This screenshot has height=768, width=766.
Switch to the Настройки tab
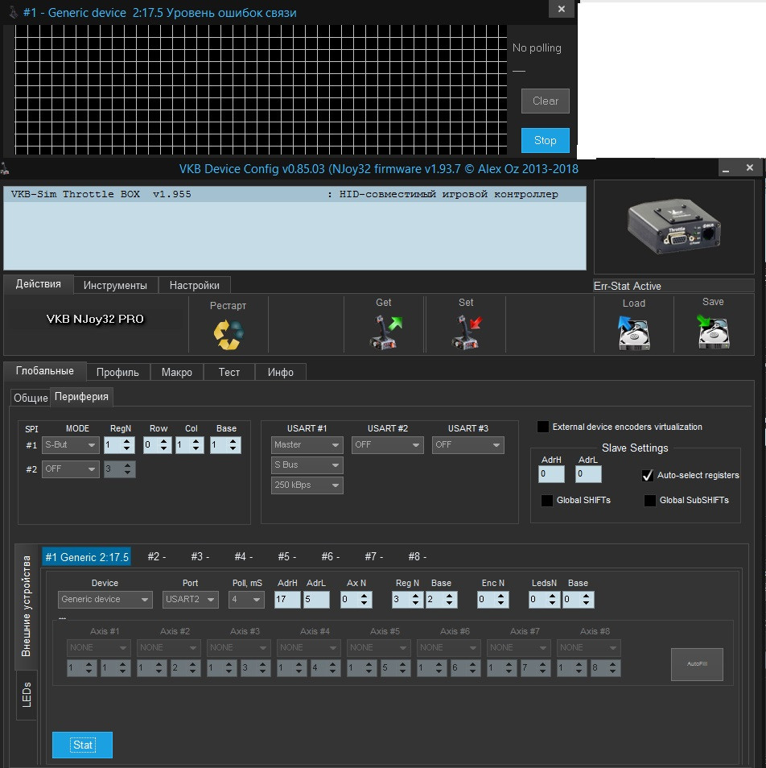click(x=194, y=285)
